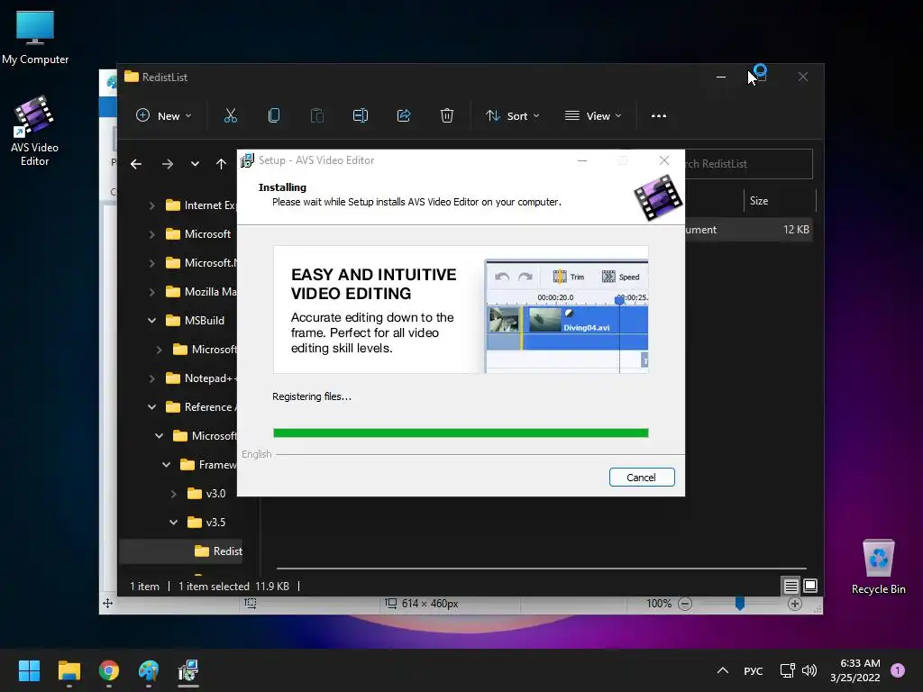The height and width of the screenshot is (692, 923).
Task: Click the Up arrow to parent folder
Action: click(x=221, y=164)
